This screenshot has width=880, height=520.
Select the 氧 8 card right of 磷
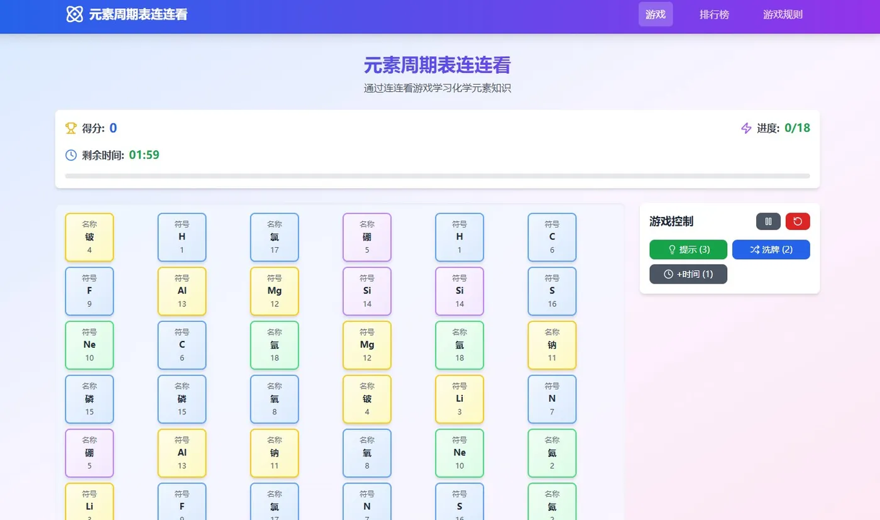tap(275, 399)
